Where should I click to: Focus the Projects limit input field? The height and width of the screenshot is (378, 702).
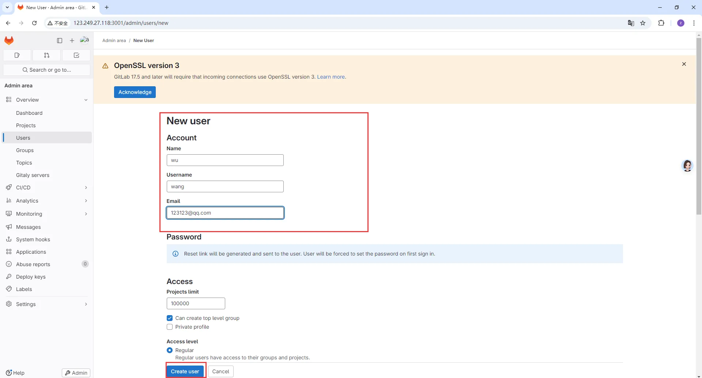pyautogui.click(x=196, y=303)
